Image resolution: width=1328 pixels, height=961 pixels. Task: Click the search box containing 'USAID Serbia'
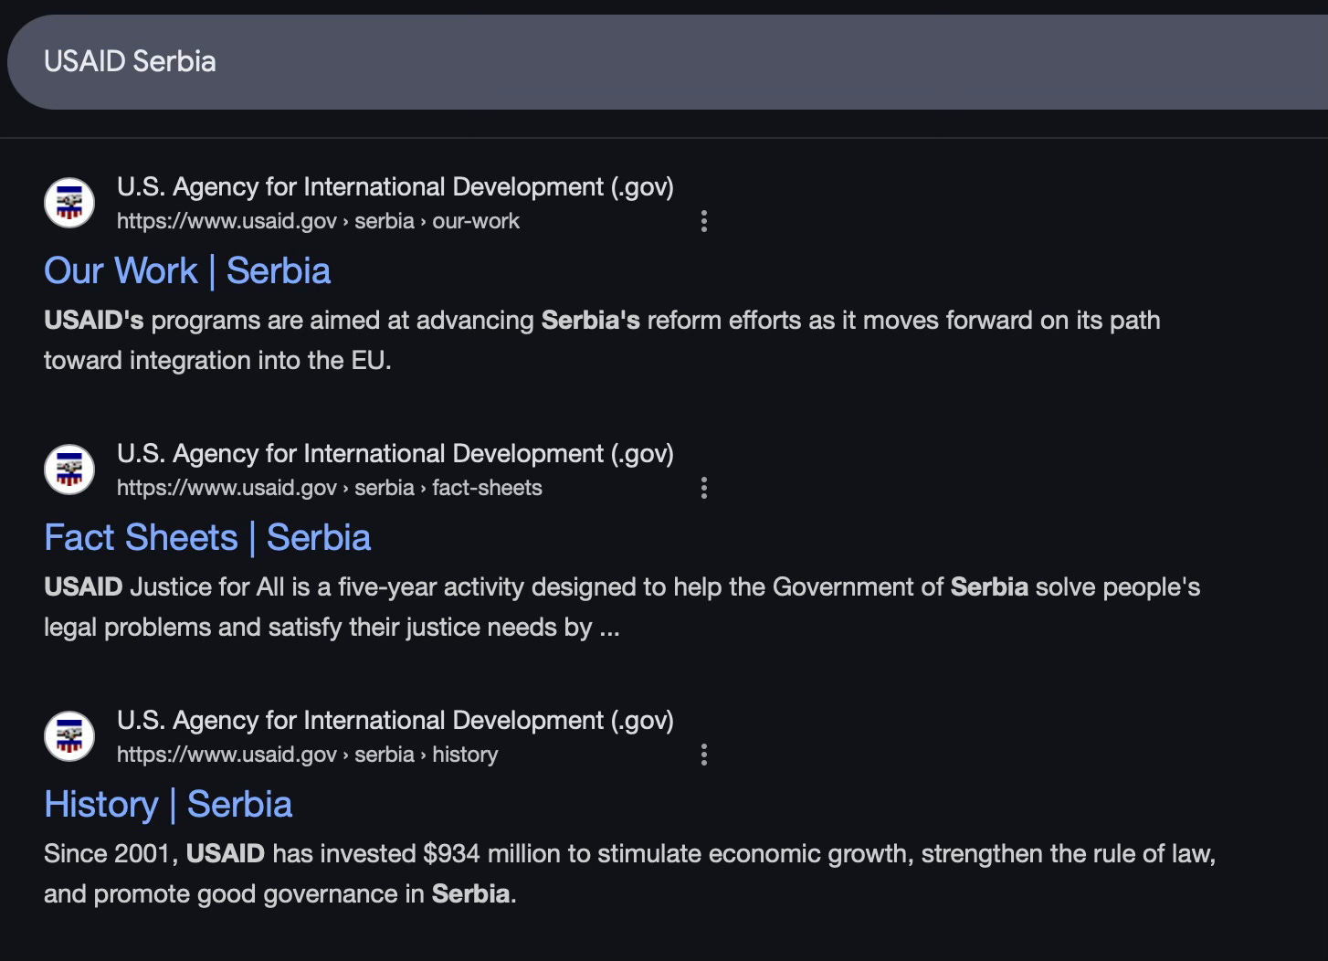[x=668, y=62]
